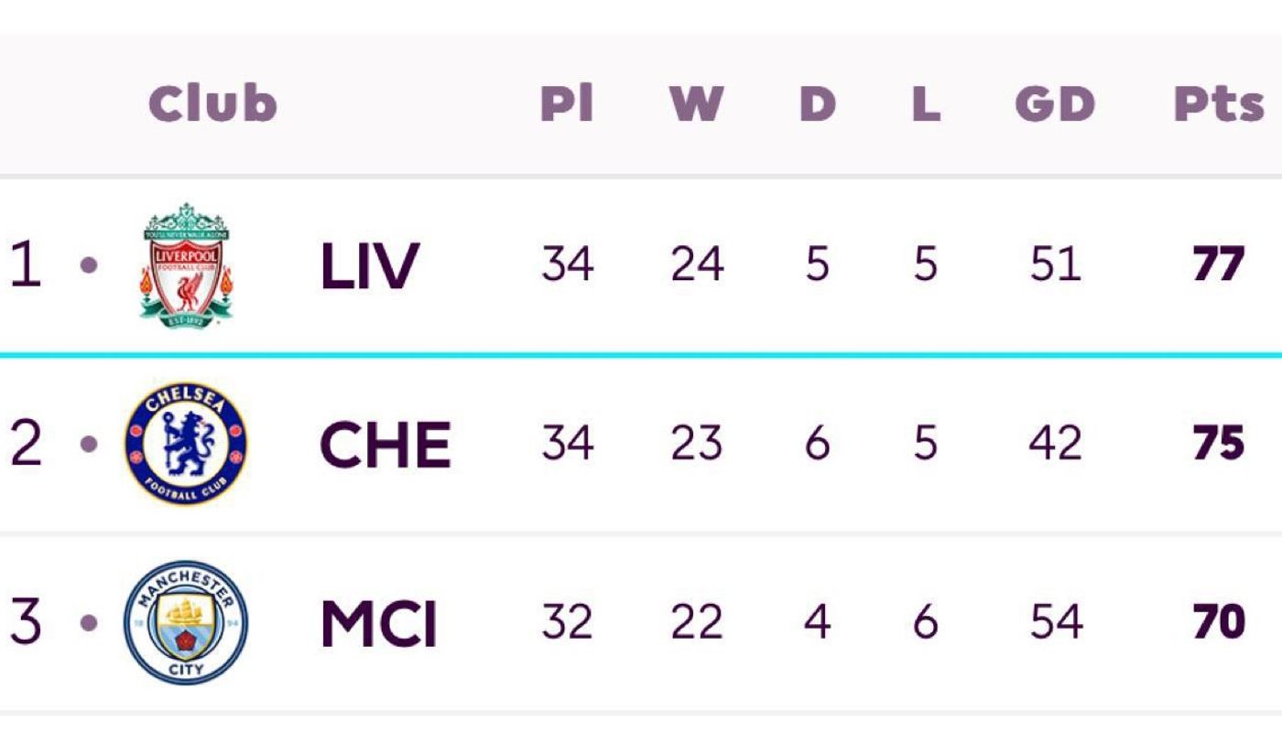Screen dimensions: 1282x732
Task: Click the Club column header
Action: tap(212, 103)
